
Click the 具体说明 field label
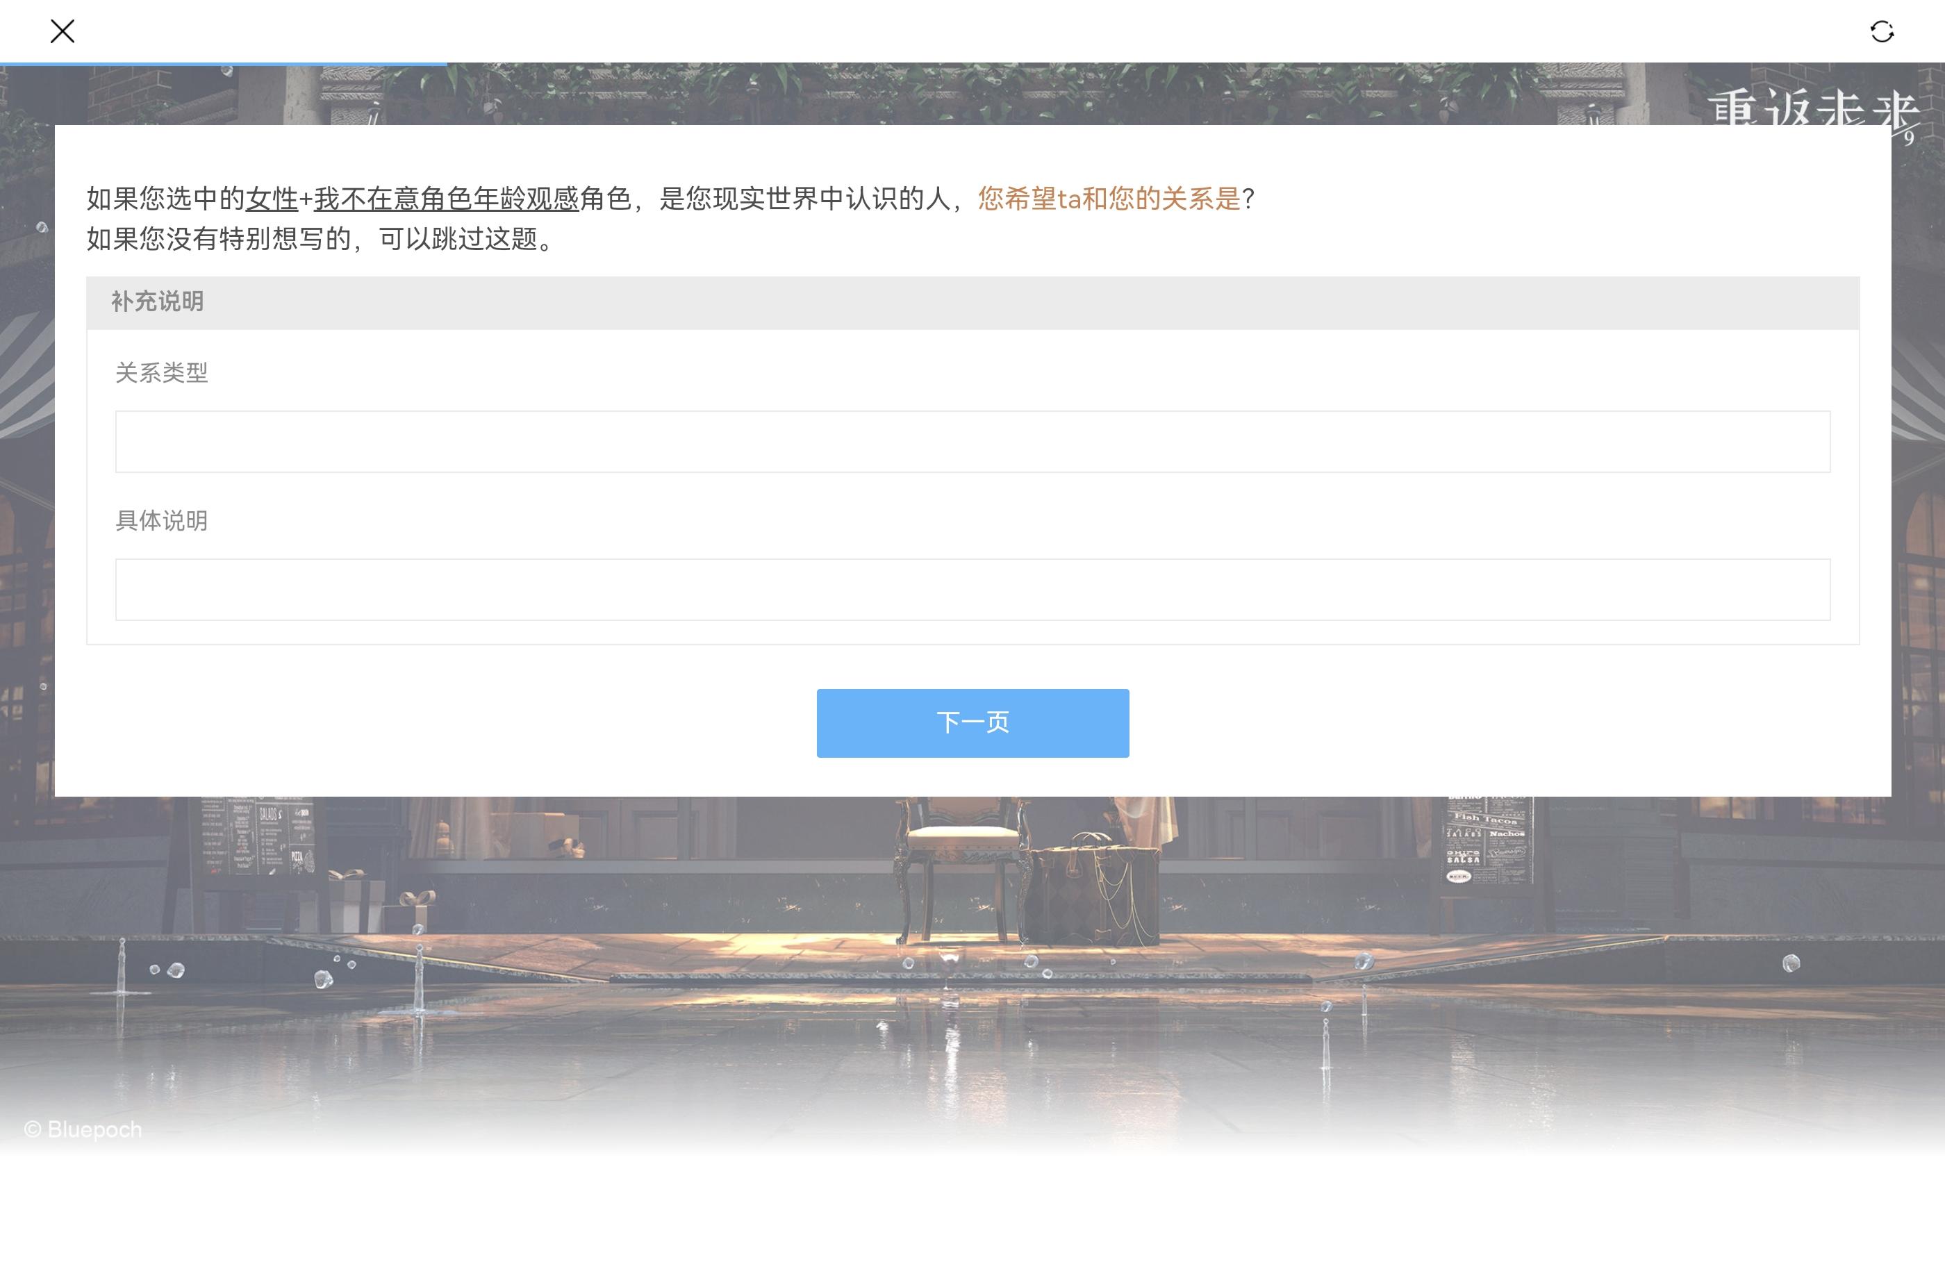pyautogui.click(x=162, y=520)
